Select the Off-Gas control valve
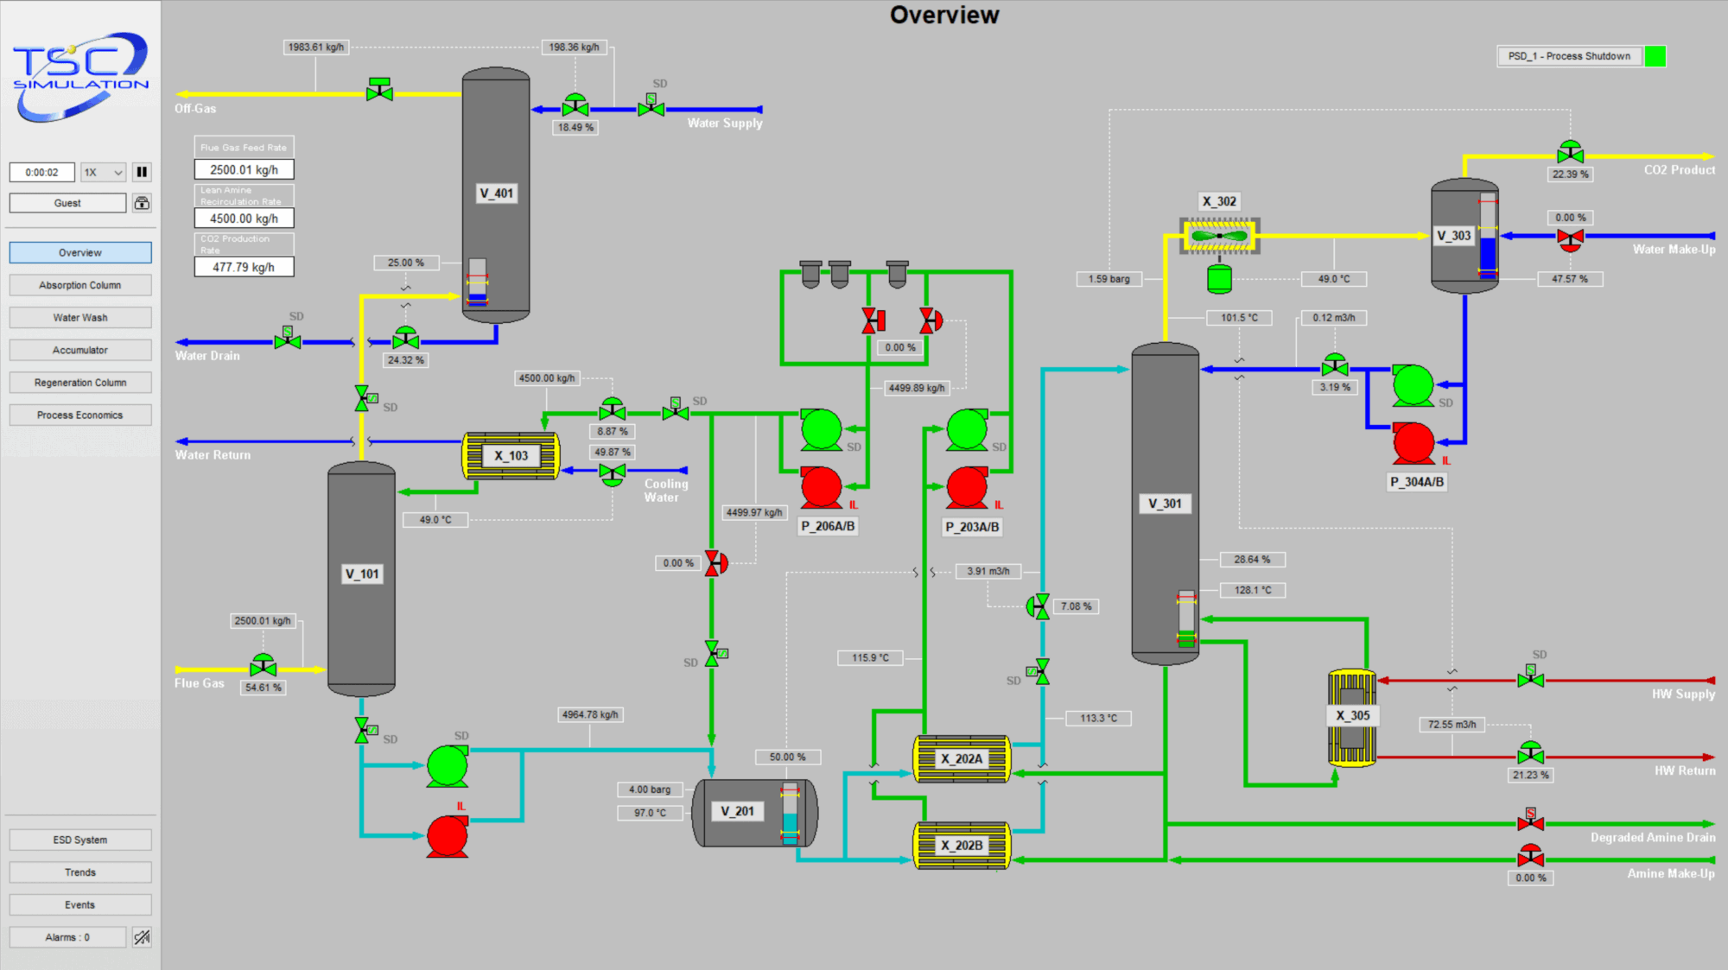The image size is (1728, 970). coord(379,89)
